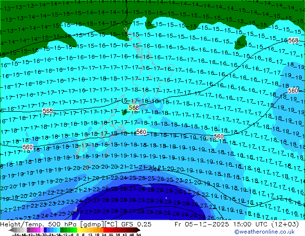This screenshot has width=305, height=236.
Task: Click the 544 contour label south of New Zealand
Action: point(155,170)
